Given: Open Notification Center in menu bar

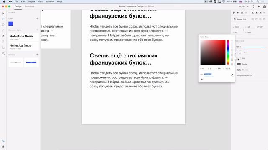Looking at the screenshot, I should tap(263, 2).
